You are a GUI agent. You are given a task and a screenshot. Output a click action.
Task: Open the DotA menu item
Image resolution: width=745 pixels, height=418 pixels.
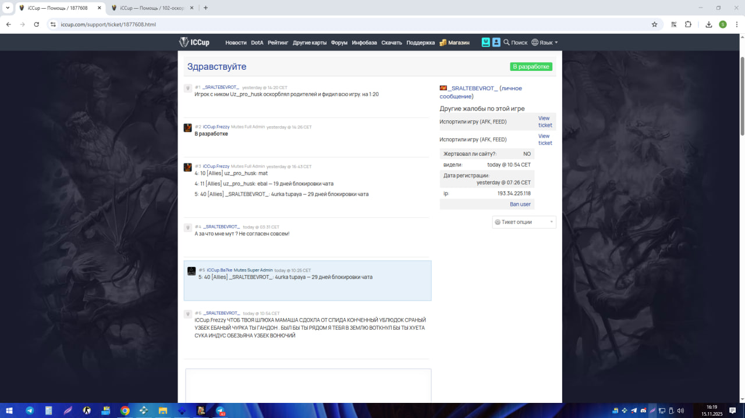(x=257, y=42)
